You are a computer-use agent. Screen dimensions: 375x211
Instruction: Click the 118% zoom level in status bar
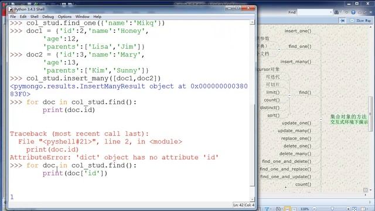click(305, 209)
